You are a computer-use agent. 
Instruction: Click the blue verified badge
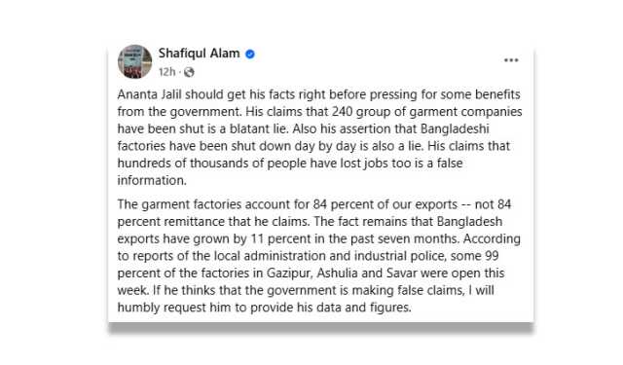pyautogui.click(x=250, y=54)
